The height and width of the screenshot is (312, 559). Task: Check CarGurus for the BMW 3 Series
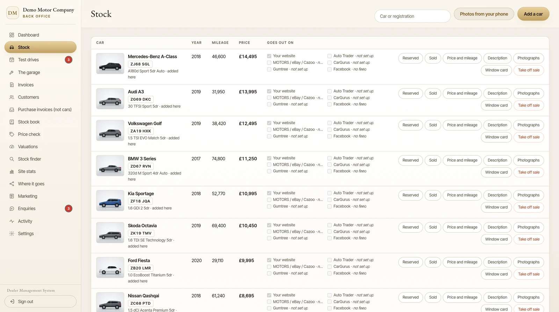[329, 165]
